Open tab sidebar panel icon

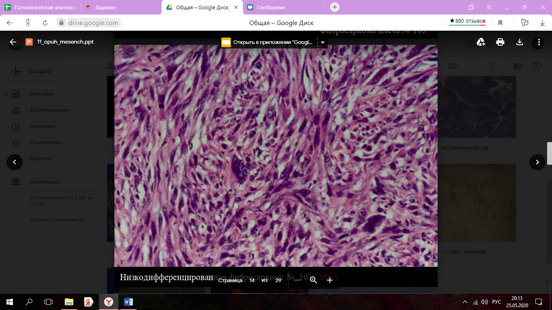pyautogui.click(x=471, y=7)
